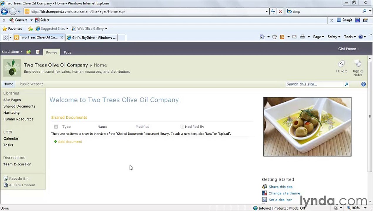Open the IE Safety menu

(x=334, y=37)
